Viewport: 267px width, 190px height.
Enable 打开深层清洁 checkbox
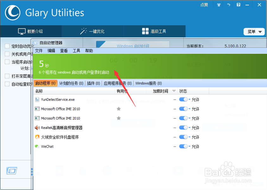[7, 76]
